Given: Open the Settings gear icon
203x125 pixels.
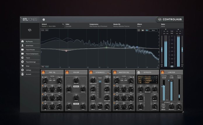Looking at the screenshot, I should 22,70.
